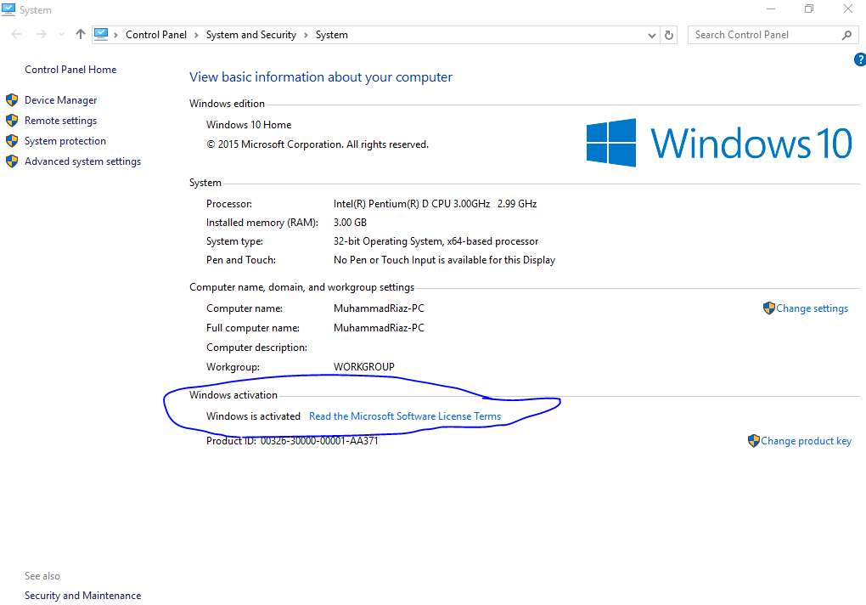Open address bar history dropdown
Screen dimensions: 866x605
click(x=652, y=36)
